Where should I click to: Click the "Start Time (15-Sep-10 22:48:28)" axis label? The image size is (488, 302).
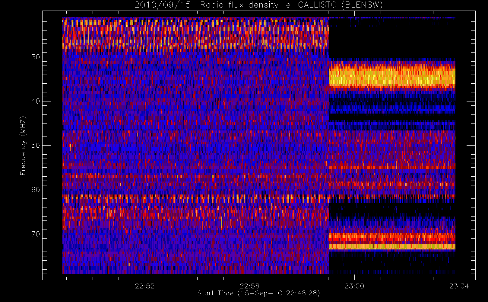coord(258,293)
